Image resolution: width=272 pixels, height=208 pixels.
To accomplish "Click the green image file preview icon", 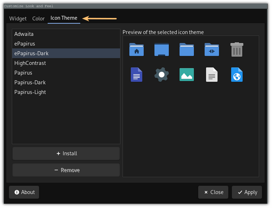I will (187, 74).
